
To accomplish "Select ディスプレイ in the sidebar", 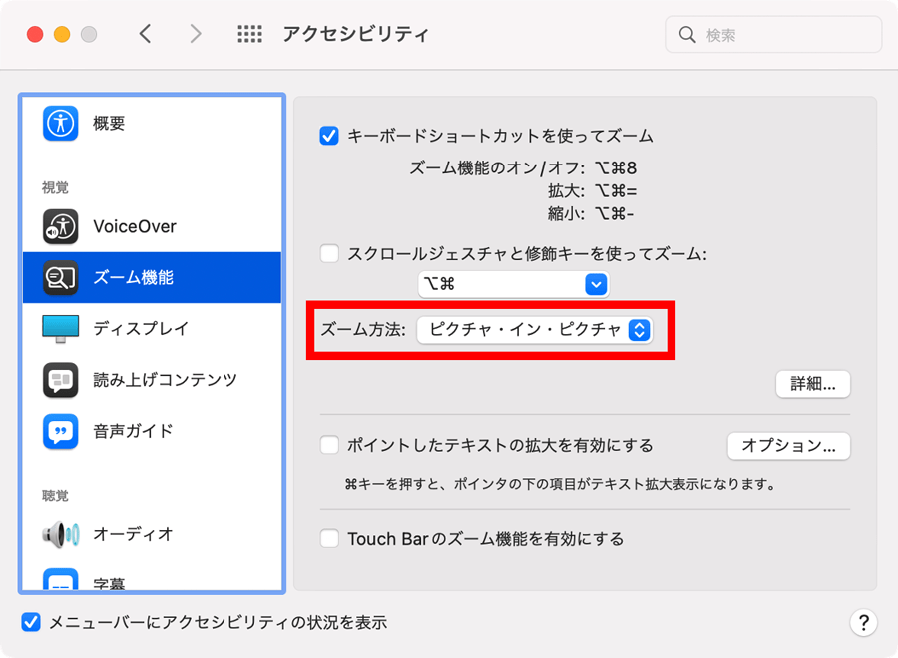I will [152, 328].
